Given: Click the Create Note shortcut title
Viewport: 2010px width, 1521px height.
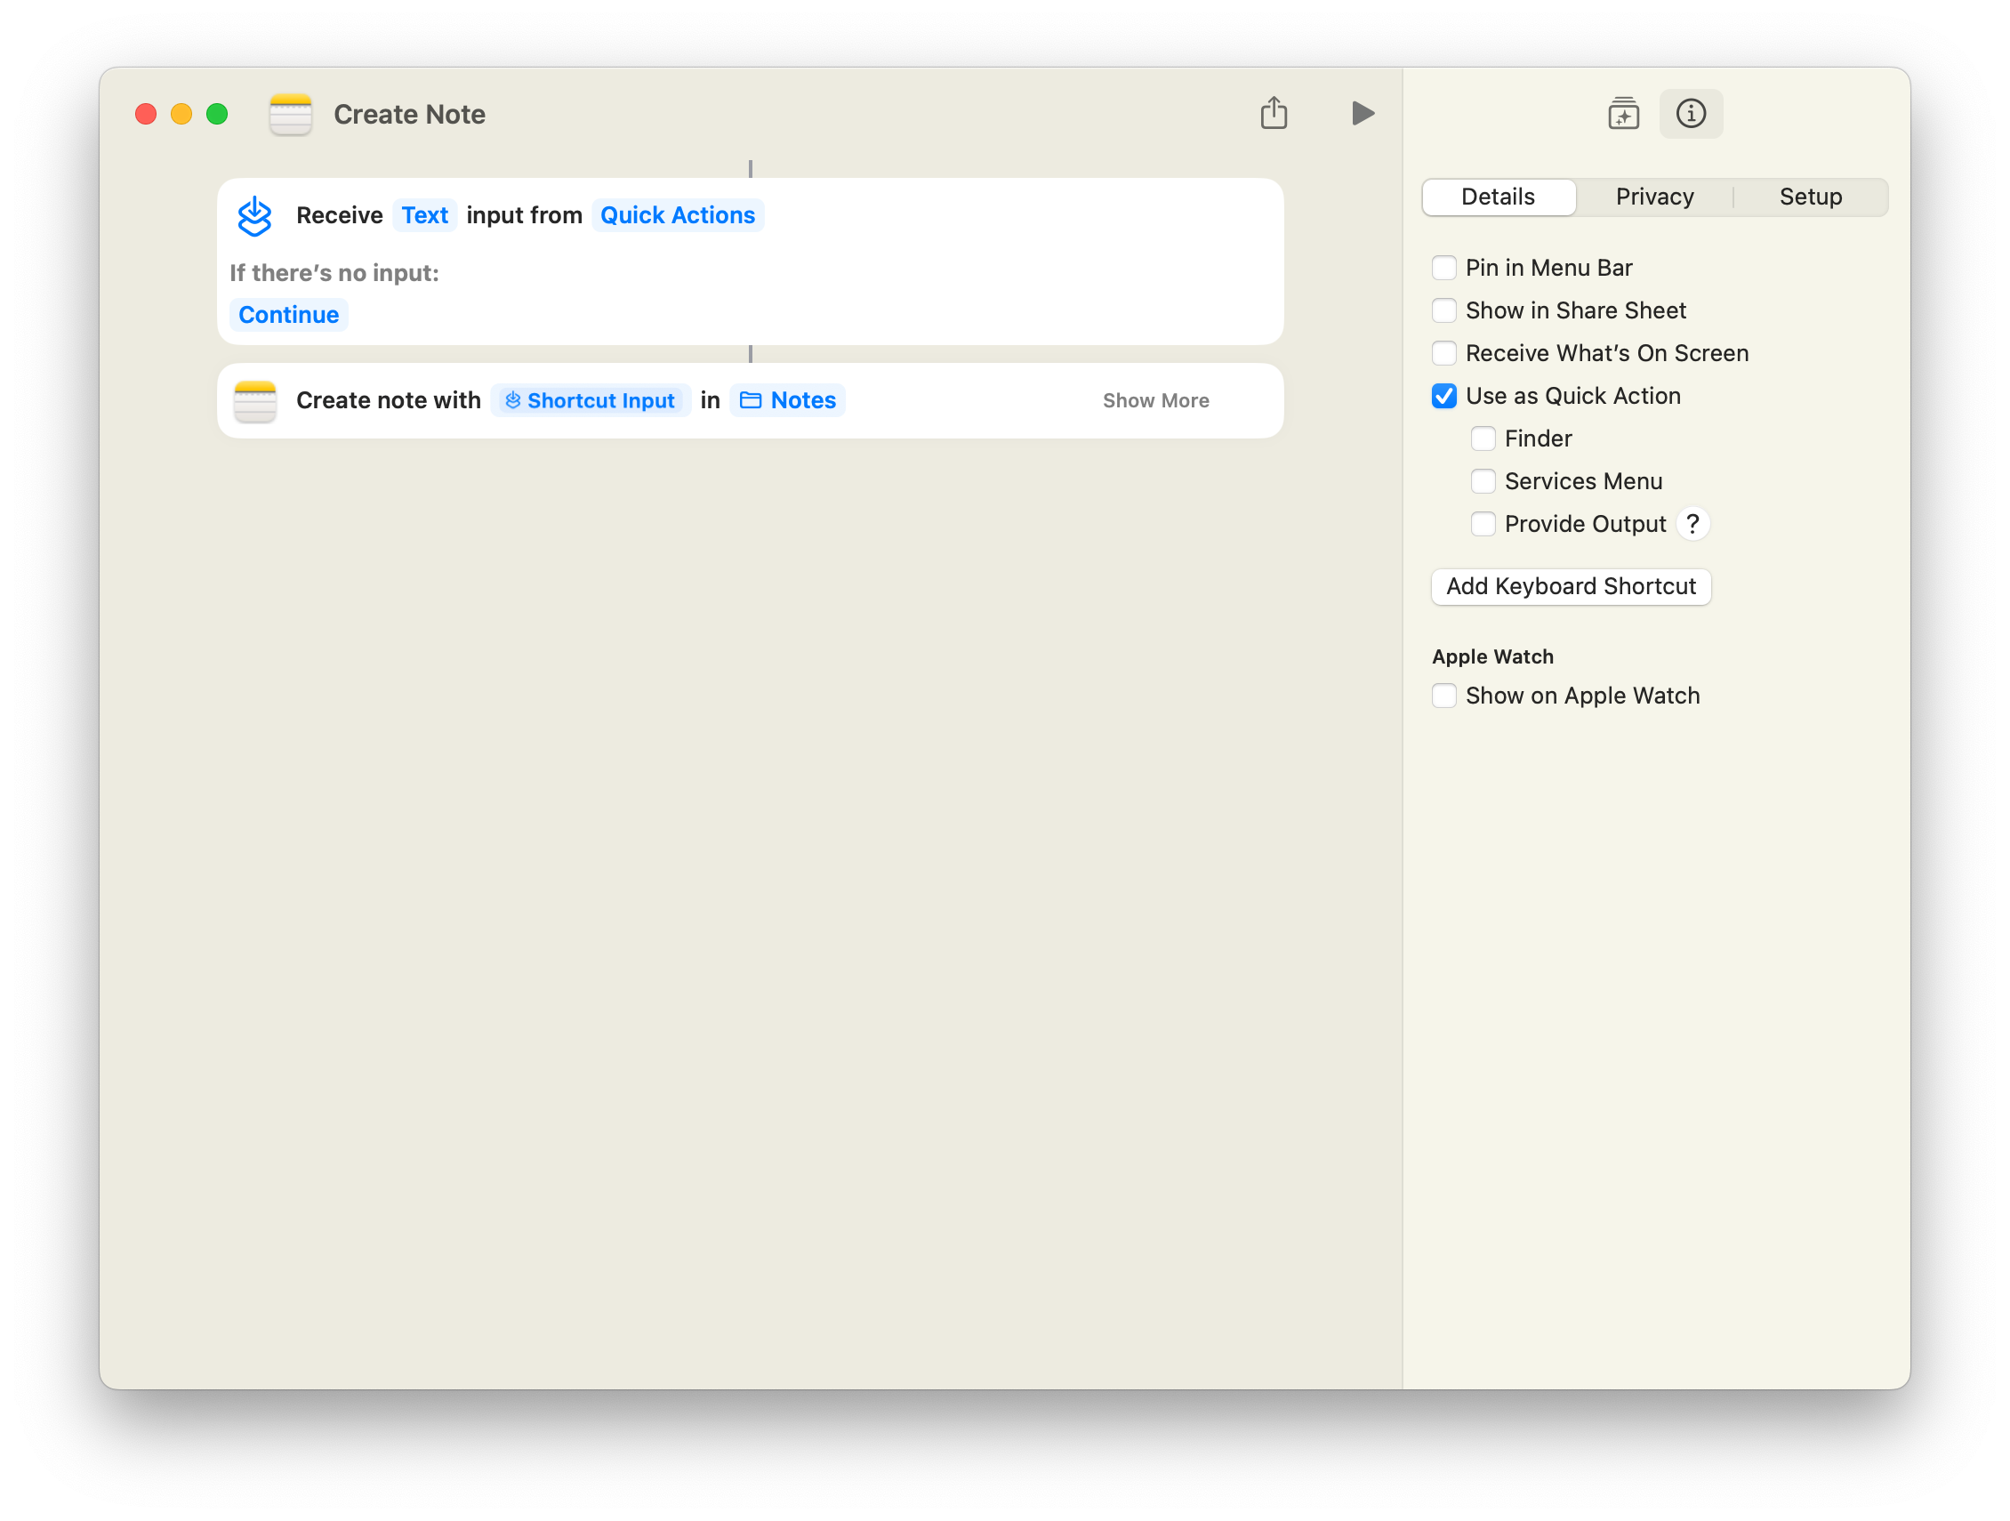Looking at the screenshot, I should (x=410, y=115).
